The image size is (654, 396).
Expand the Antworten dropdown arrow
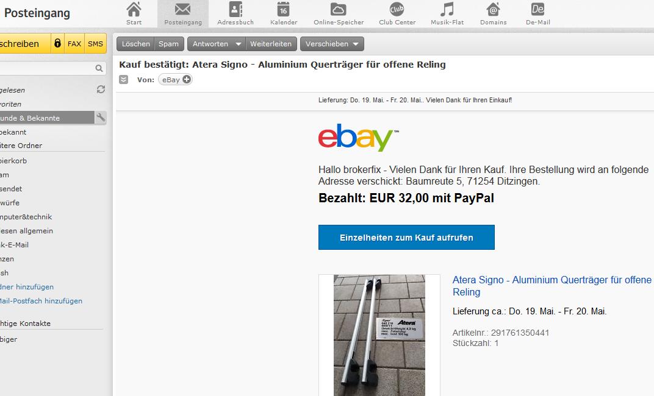point(239,44)
